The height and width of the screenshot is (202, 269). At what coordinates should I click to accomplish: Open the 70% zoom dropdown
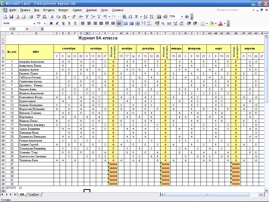(182, 17)
